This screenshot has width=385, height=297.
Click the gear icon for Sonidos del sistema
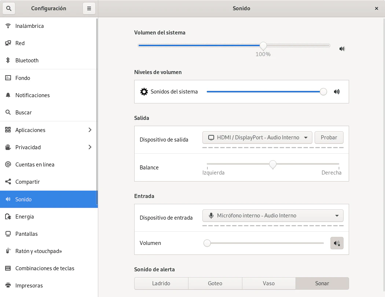click(x=144, y=92)
